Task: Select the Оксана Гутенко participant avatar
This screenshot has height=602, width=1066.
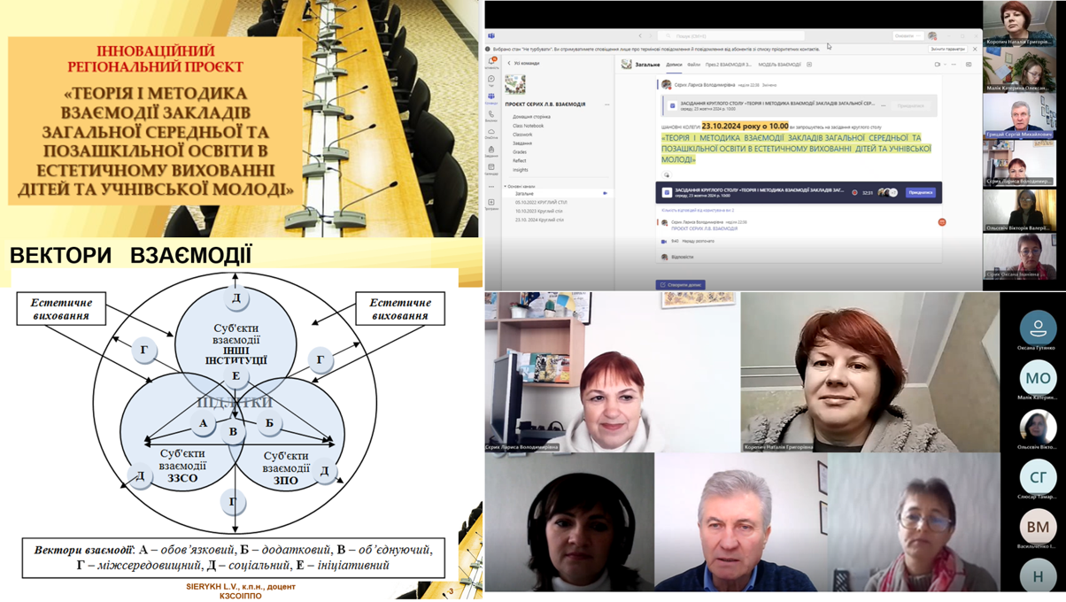Action: point(1037,327)
